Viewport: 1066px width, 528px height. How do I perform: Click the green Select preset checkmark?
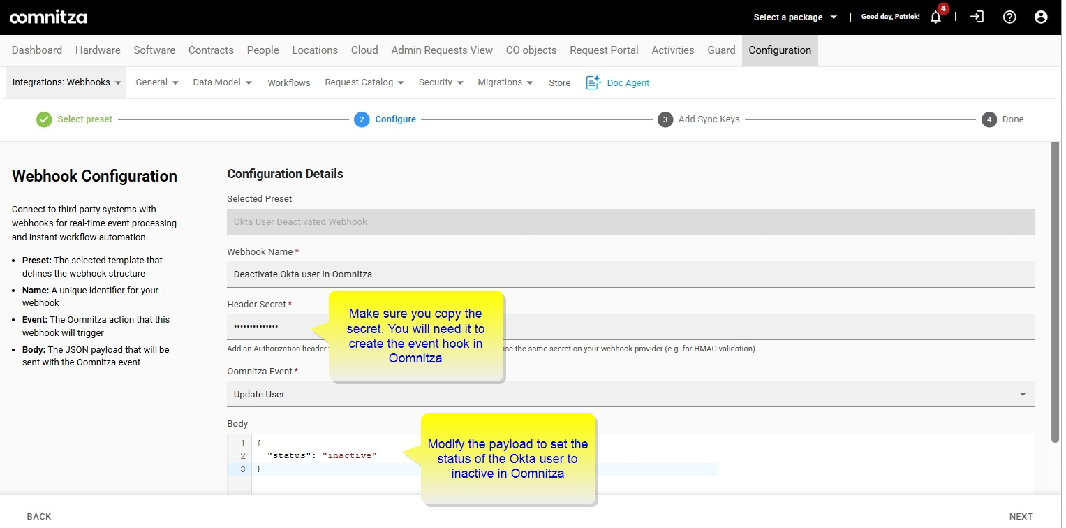click(44, 119)
